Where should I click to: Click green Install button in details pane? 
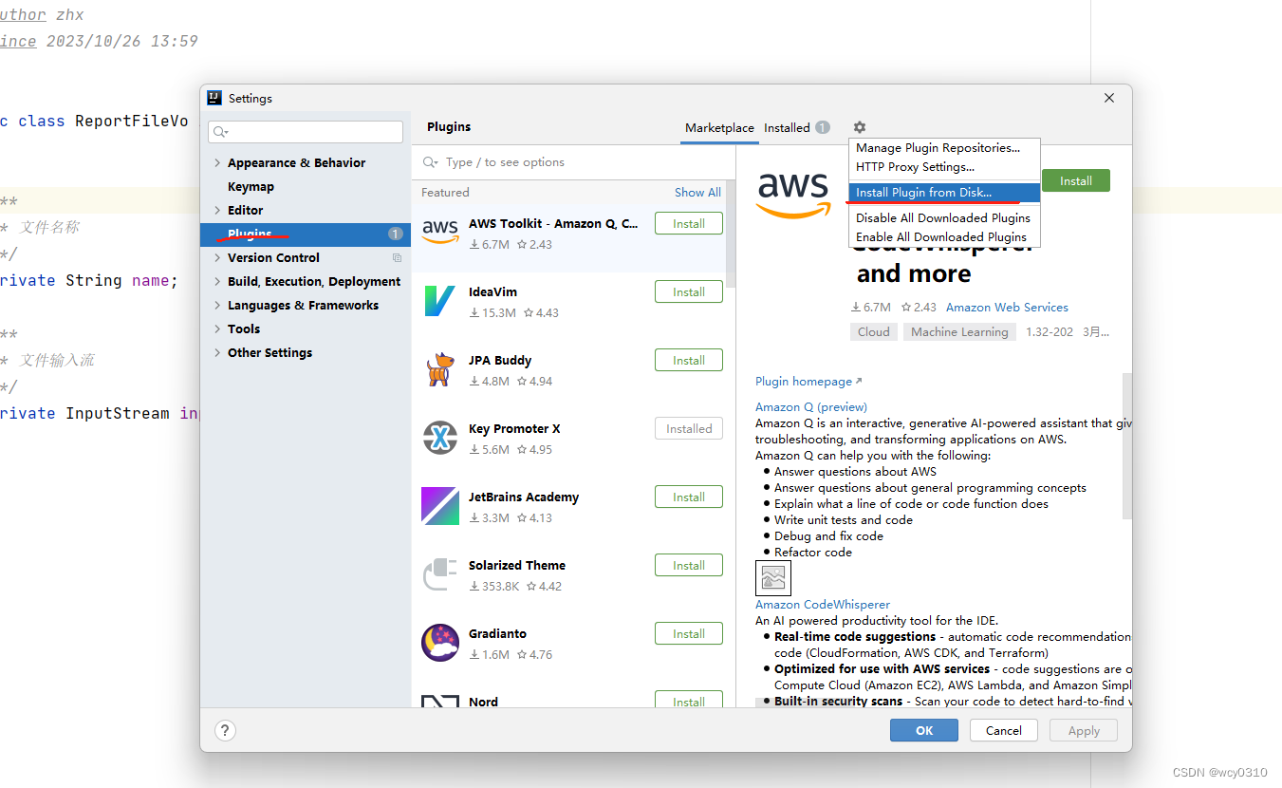(1075, 180)
